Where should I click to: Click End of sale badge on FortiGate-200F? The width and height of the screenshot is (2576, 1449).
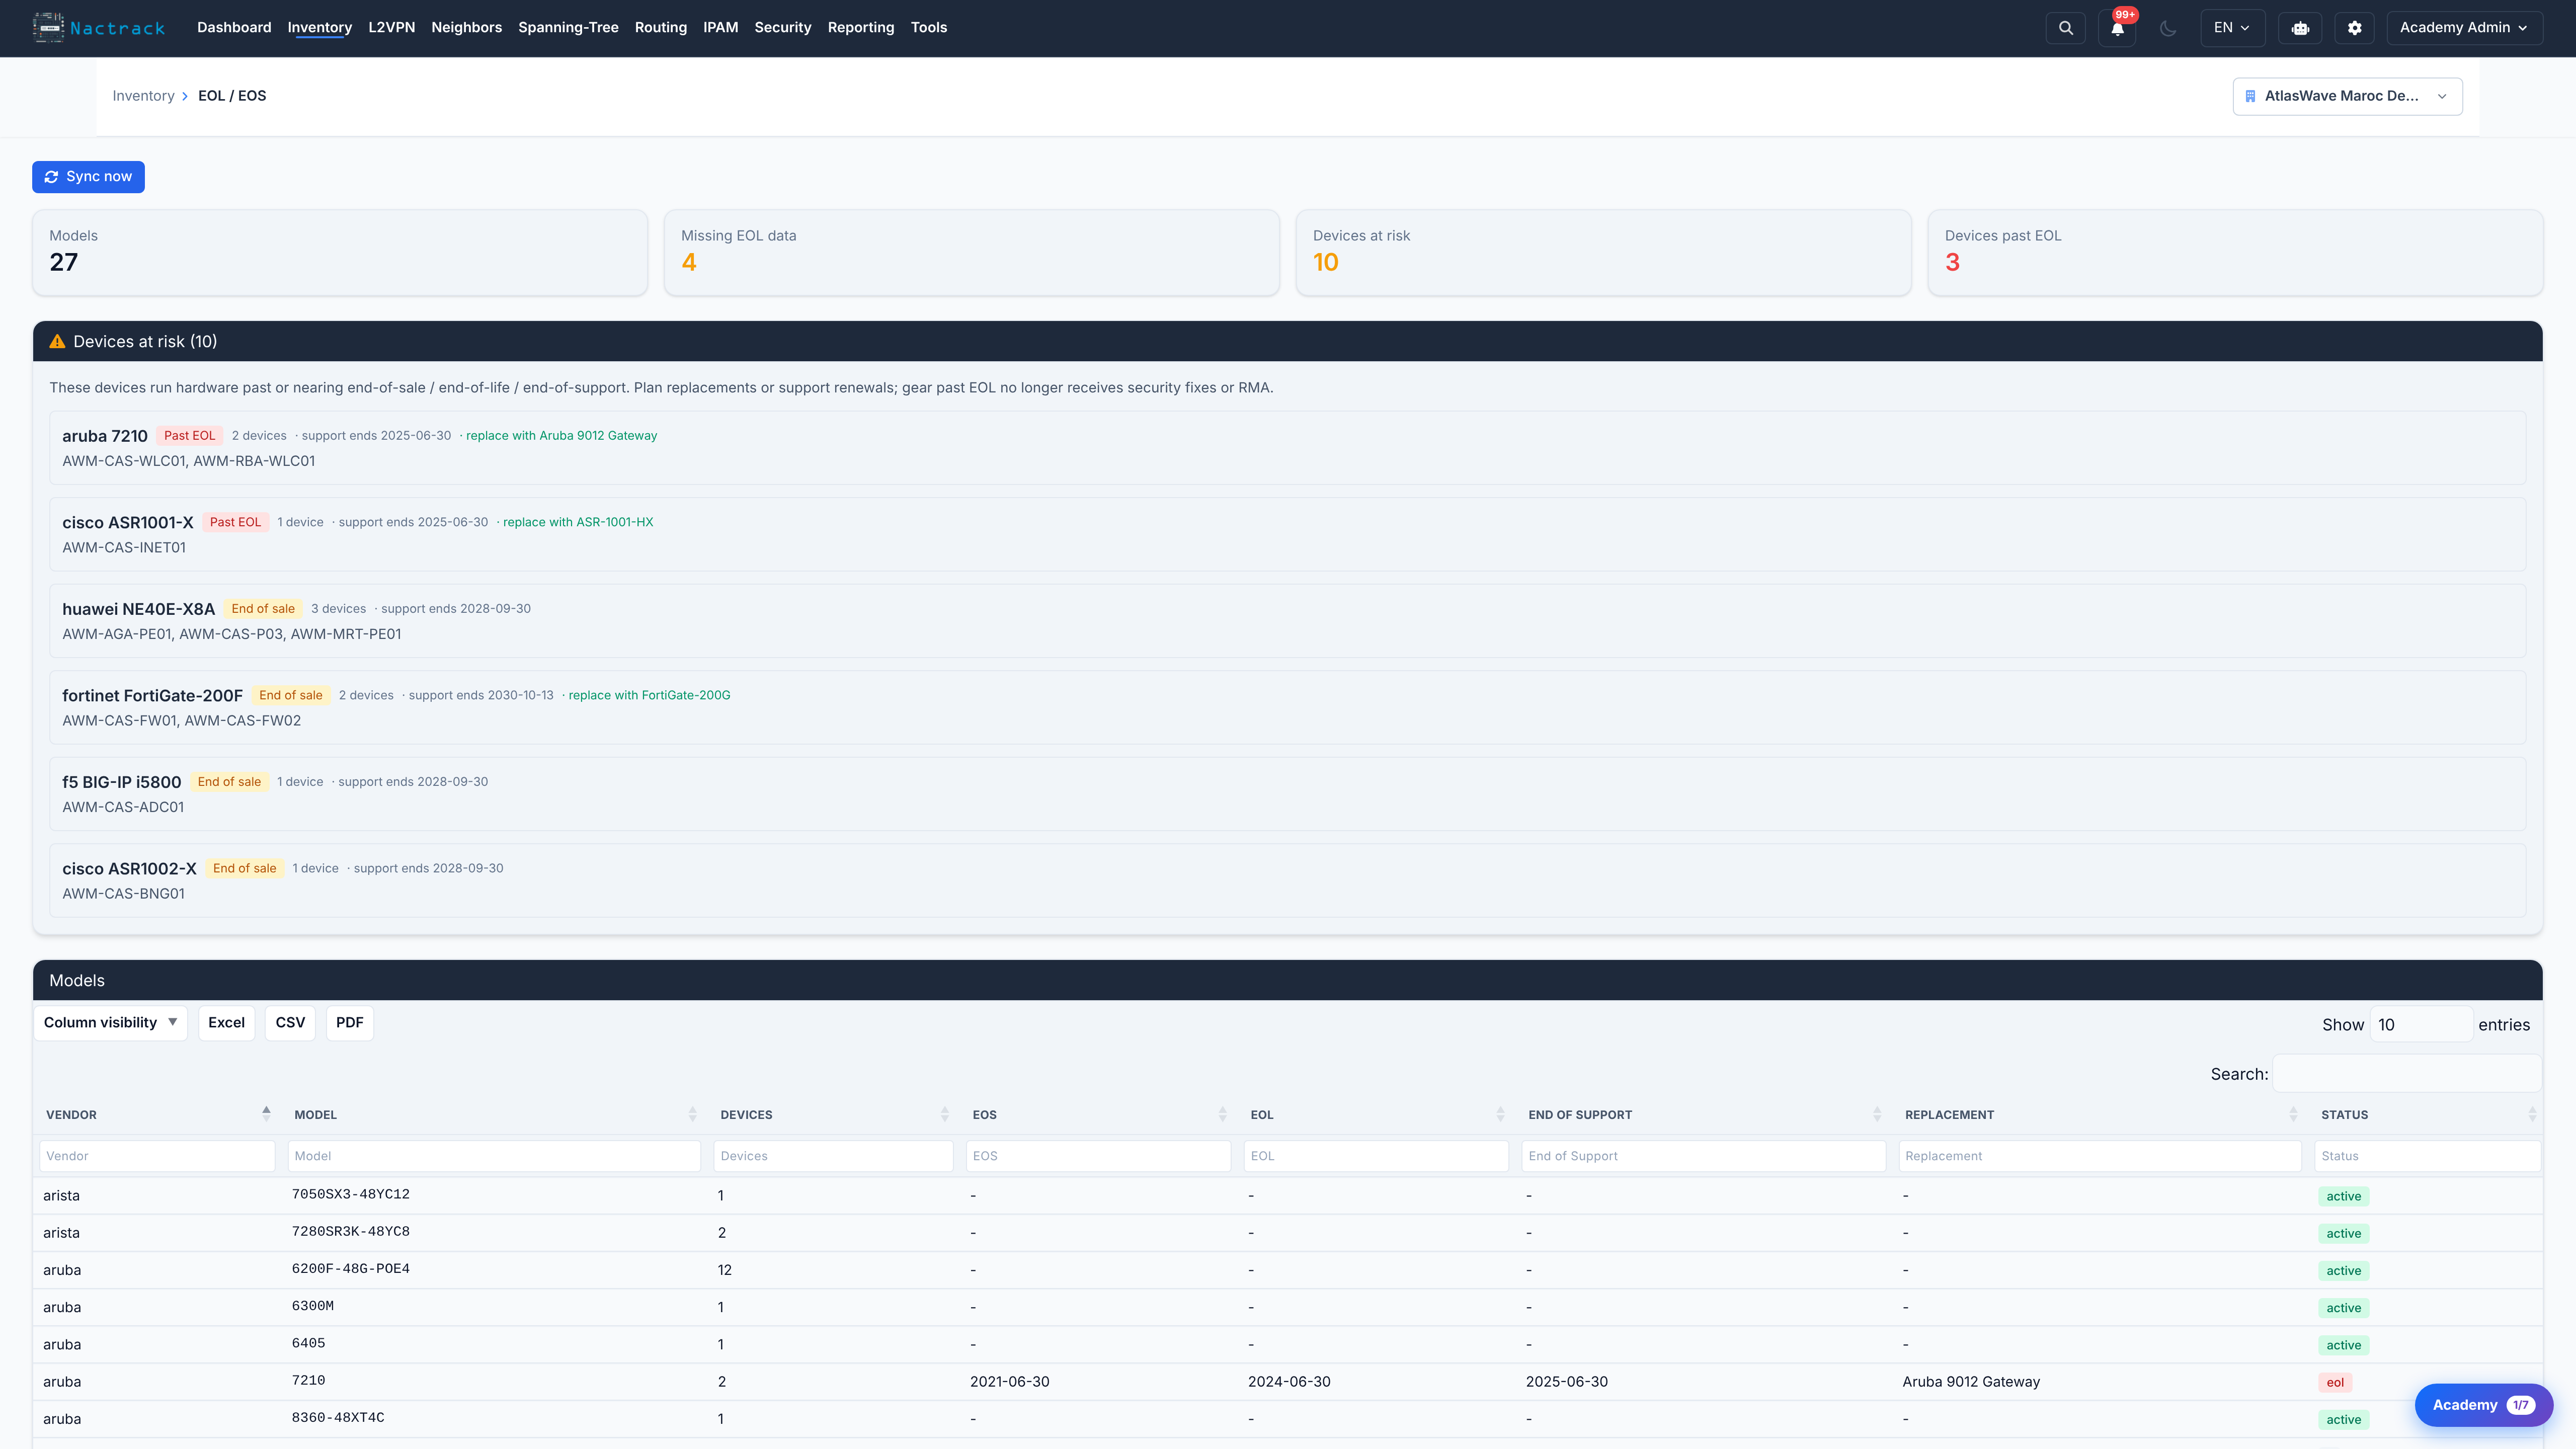click(x=290, y=695)
